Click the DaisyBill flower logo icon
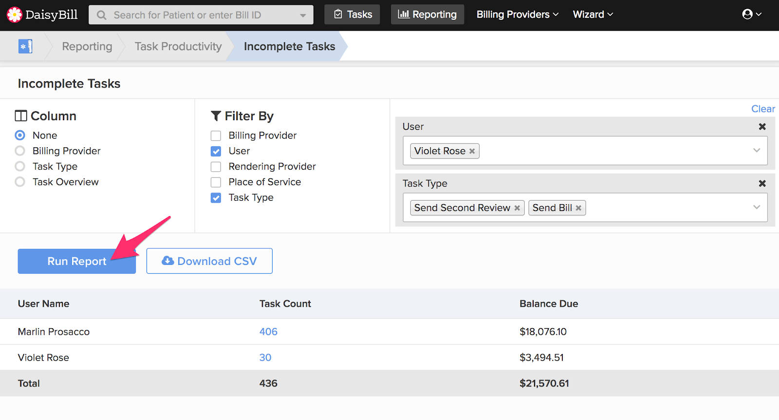 point(14,15)
